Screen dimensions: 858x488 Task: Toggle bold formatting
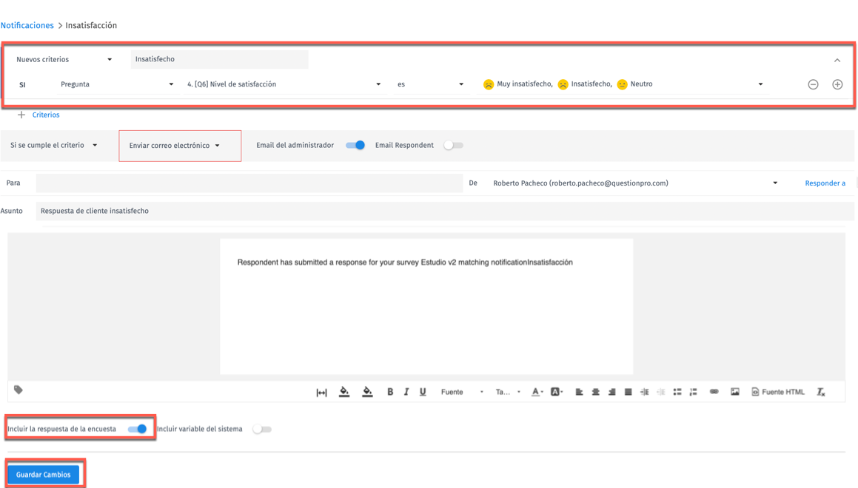coord(390,392)
